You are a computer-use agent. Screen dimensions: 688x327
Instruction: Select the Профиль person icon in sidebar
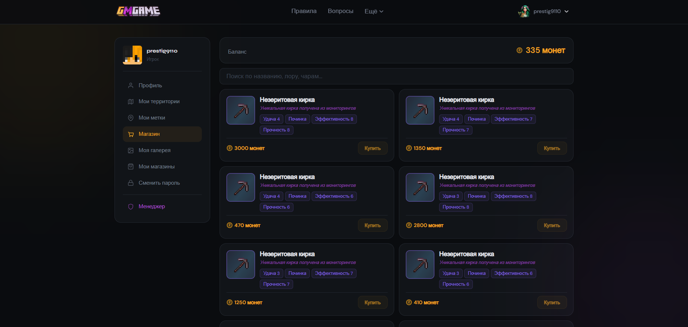130,85
